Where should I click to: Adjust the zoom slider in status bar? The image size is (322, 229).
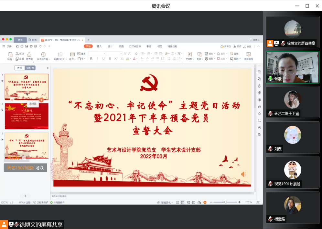click(225, 202)
